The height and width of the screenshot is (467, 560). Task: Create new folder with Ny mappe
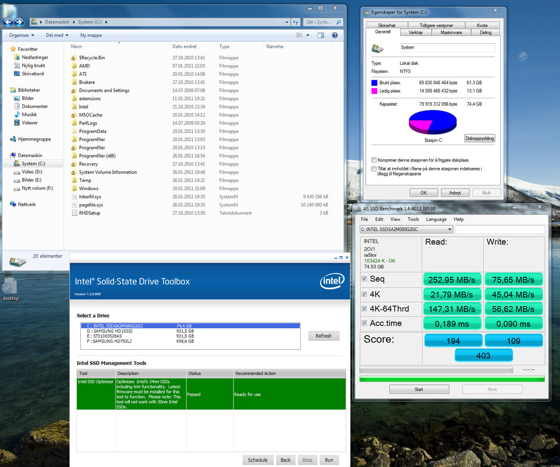[91, 35]
